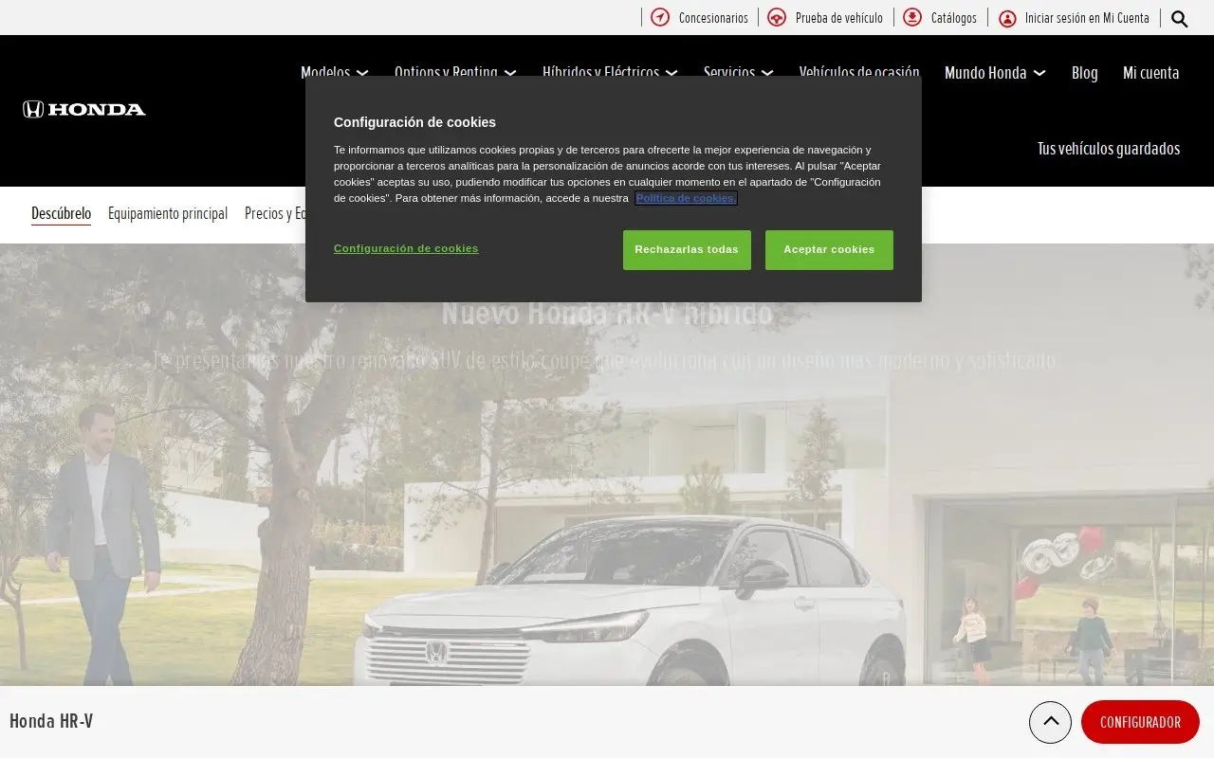1214x758 pixels.
Task: Click the Honda logo
Action: (84, 109)
